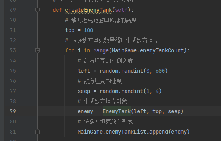Collapse the for loop fold marker
Image resolution: width=221 pixels, height=141 pixels.
click(x=37, y=50)
